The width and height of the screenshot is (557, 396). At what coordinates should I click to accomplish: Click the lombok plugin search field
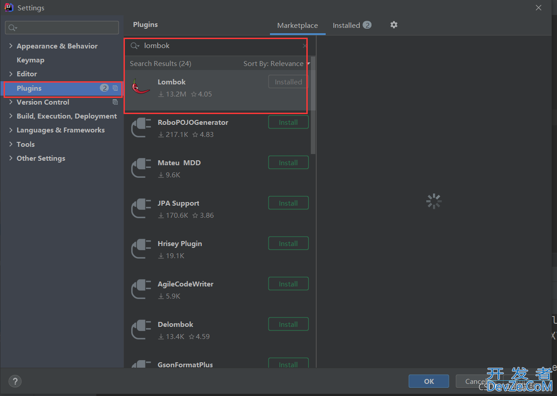220,46
